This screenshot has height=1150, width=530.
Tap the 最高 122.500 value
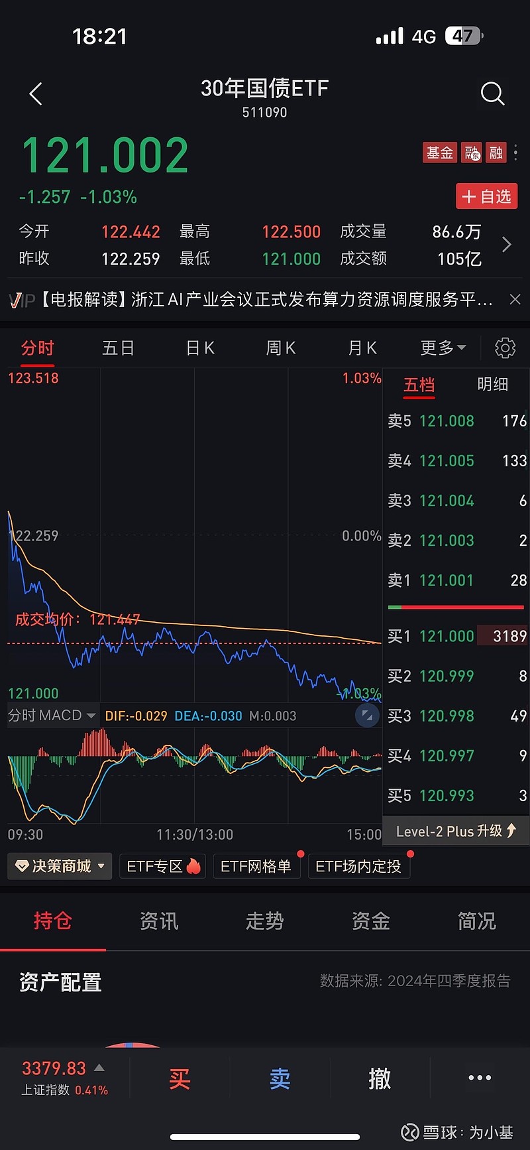pyautogui.click(x=291, y=232)
